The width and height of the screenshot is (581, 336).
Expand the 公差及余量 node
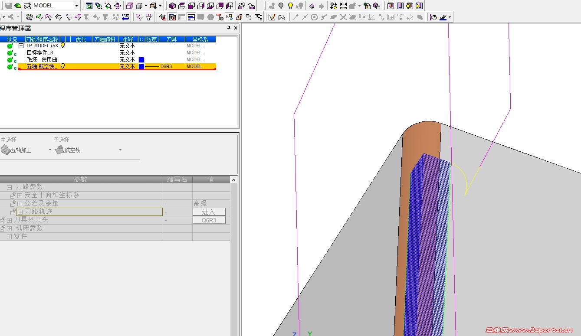point(20,204)
